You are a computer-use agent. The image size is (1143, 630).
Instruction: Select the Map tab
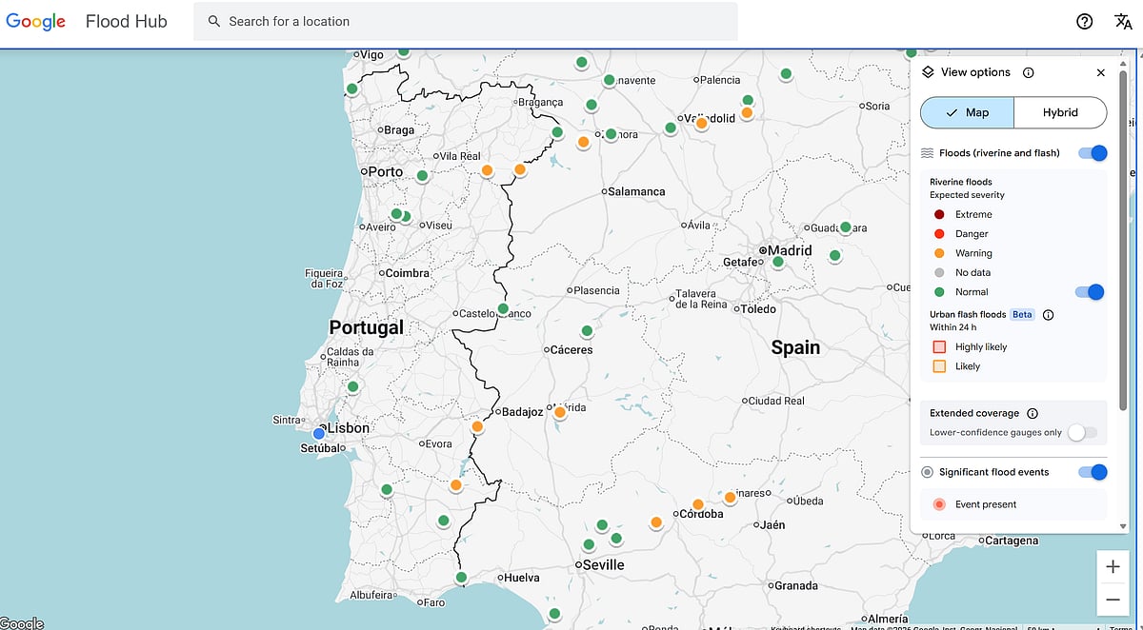[x=966, y=112]
